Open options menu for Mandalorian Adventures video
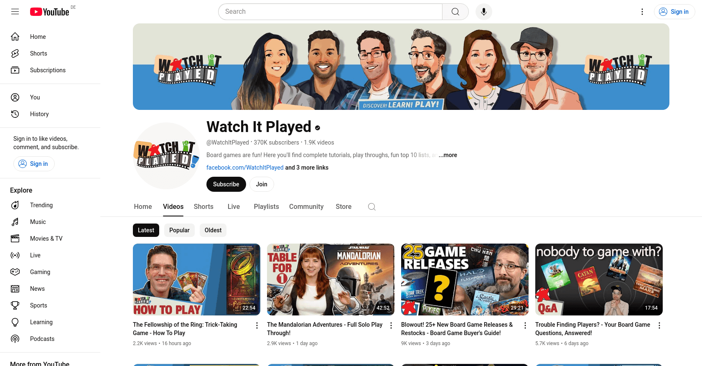Viewport: 702px width, 366px height. 391,325
